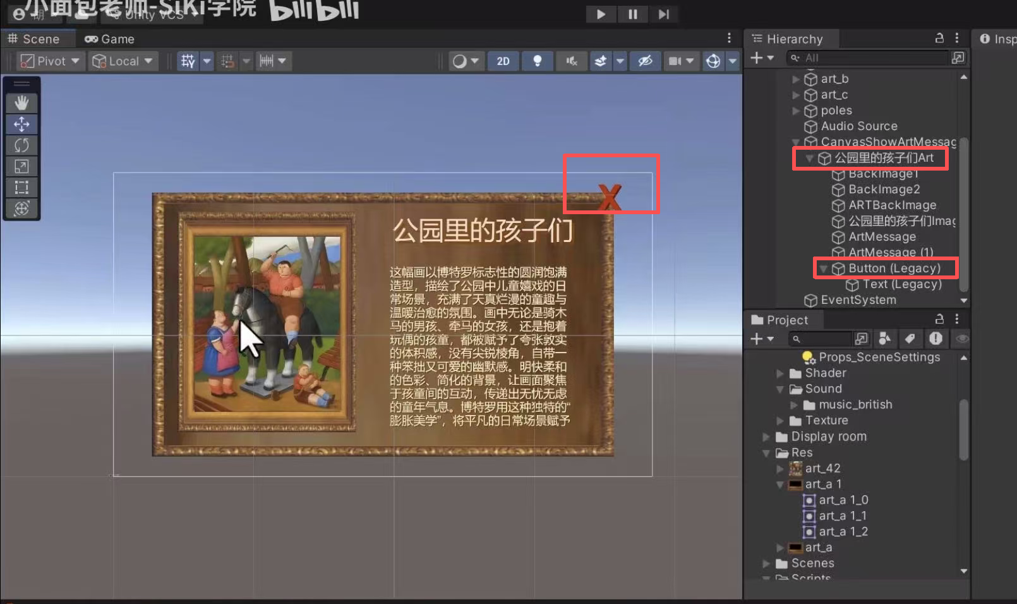The width and height of the screenshot is (1017, 604).
Task: Click the red X close button in scene
Action: tap(610, 196)
